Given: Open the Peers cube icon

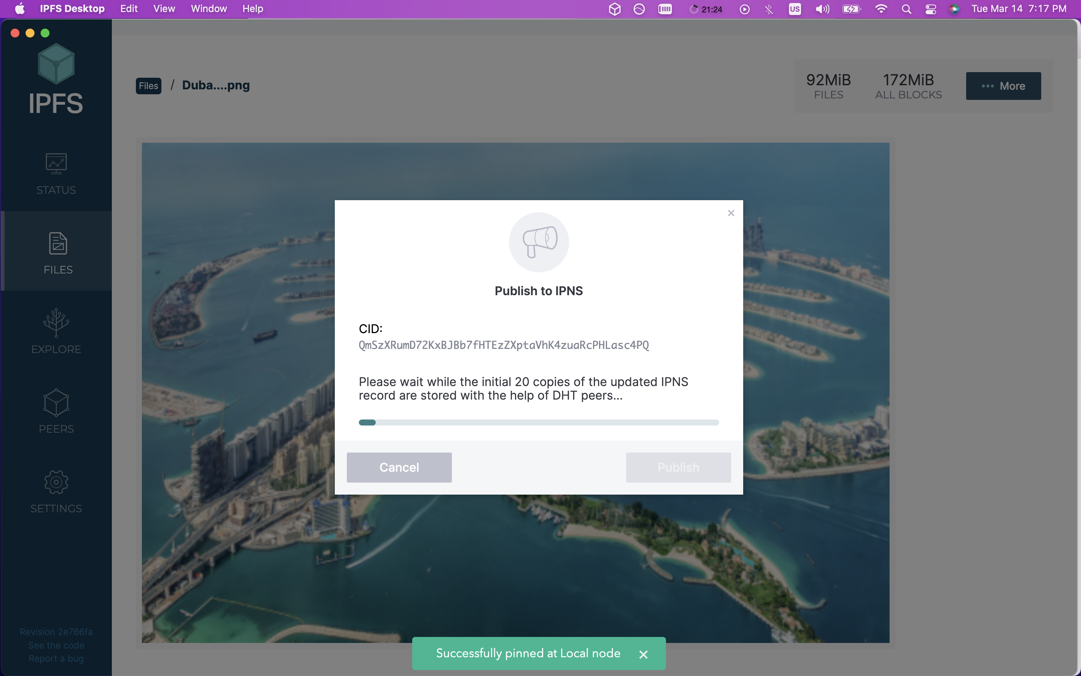Looking at the screenshot, I should tap(56, 402).
